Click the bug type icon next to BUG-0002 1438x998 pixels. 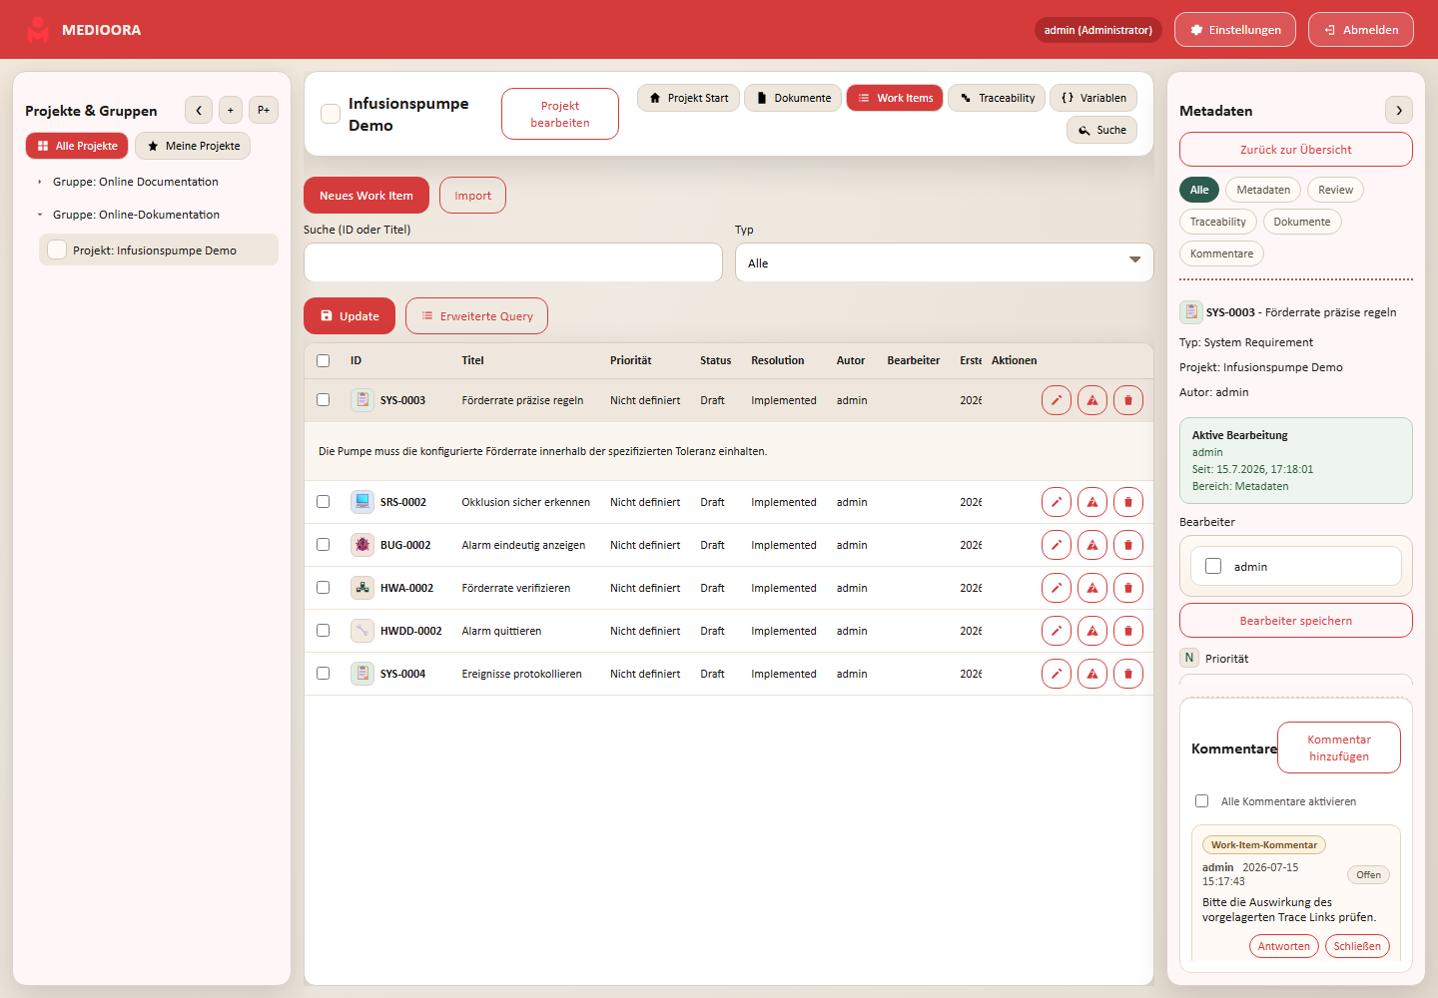[362, 545]
